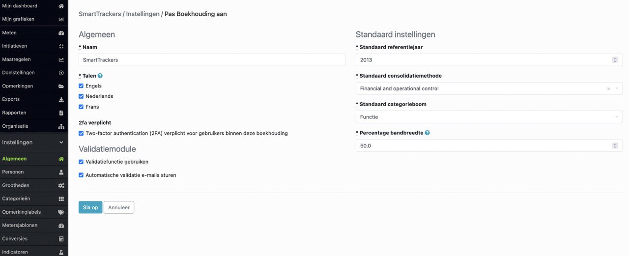Click the tag icon beside Opmerkinglabels

click(x=61, y=212)
